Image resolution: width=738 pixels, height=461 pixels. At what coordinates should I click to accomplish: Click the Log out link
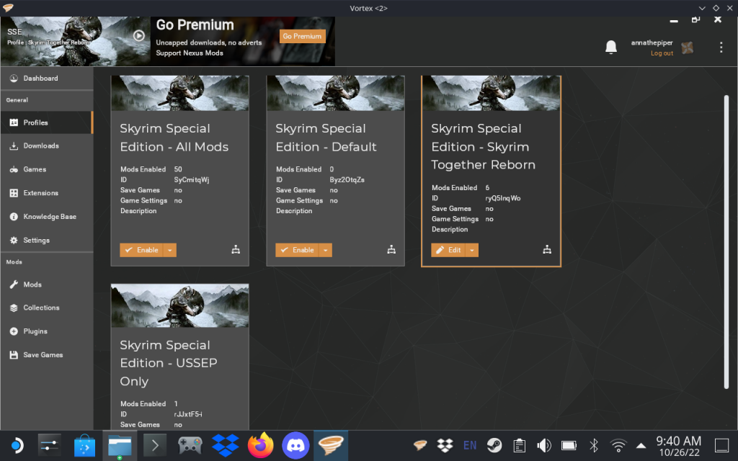point(662,53)
